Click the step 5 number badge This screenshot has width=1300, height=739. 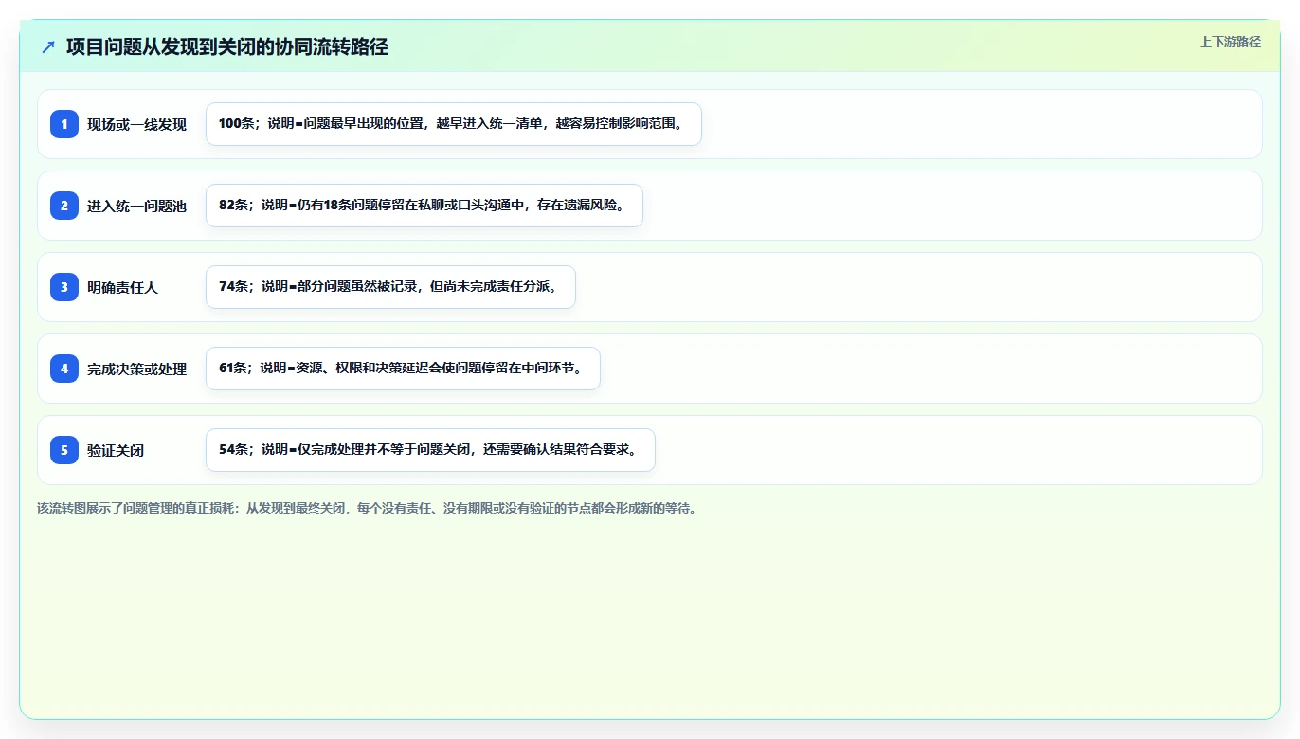click(64, 450)
